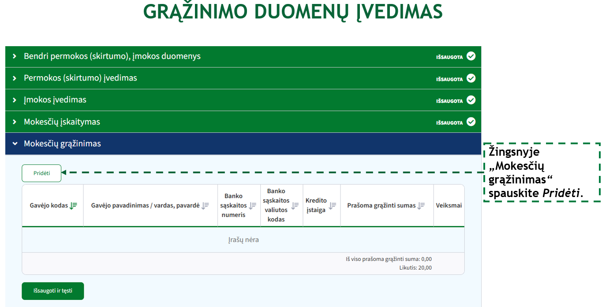
Task: Collapse Mokesčių grąžinimas section chevron
Action: point(15,144)
